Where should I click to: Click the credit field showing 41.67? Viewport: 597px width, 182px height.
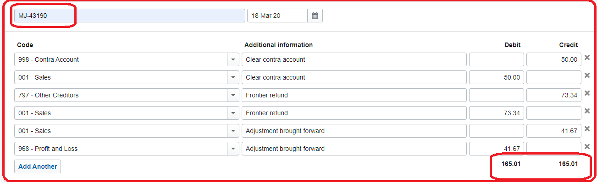[553, 131]
